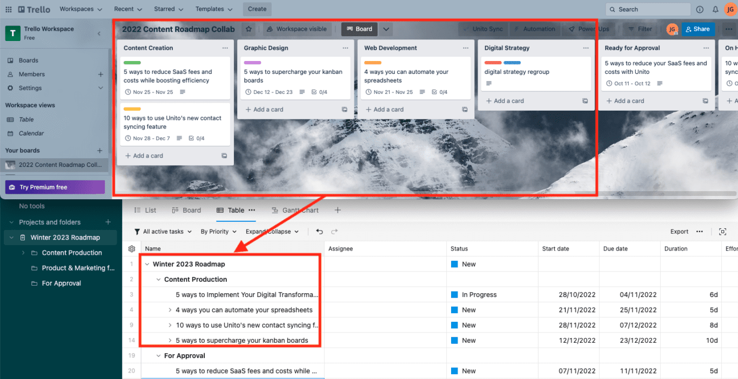Add a new view with plus icon
The width and height of the screenshot is (738, 379).
click(x=338, y=211)
